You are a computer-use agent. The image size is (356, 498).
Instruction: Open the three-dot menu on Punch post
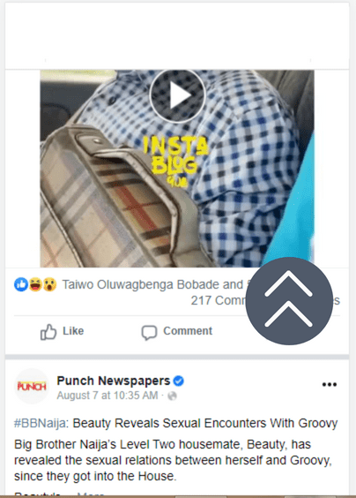pos(329,384)
